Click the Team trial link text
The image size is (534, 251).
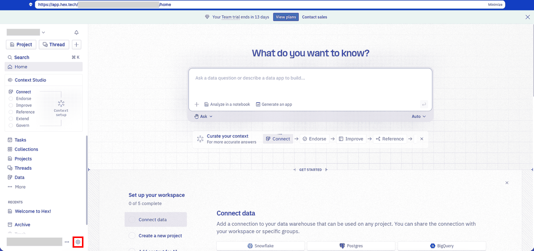[231, 17]
